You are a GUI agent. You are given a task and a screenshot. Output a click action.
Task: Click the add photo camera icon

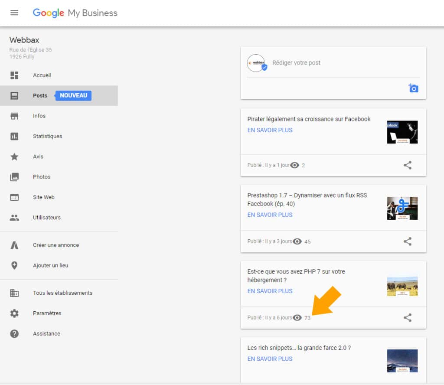413,88
